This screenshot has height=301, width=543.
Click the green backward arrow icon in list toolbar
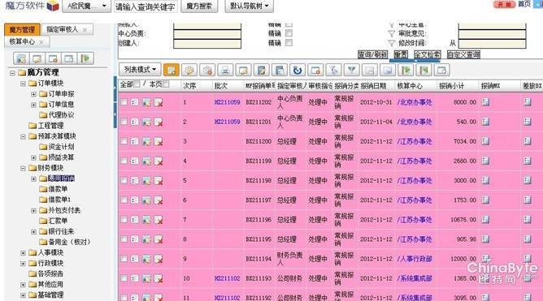(424, 70)
